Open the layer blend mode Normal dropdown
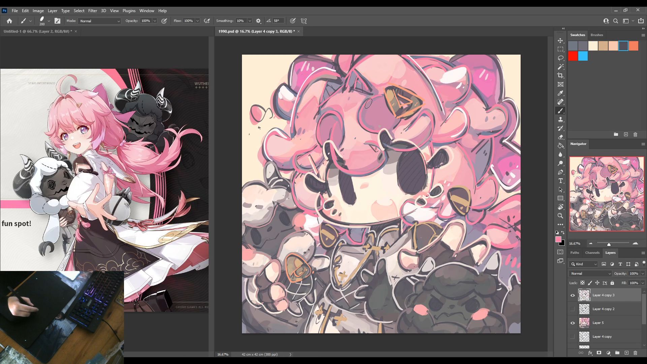The height and width of the screenshot is (364, 647). 590,274
